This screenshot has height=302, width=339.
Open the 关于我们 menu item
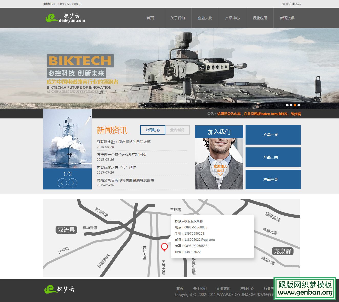click(x=177, y=18)
